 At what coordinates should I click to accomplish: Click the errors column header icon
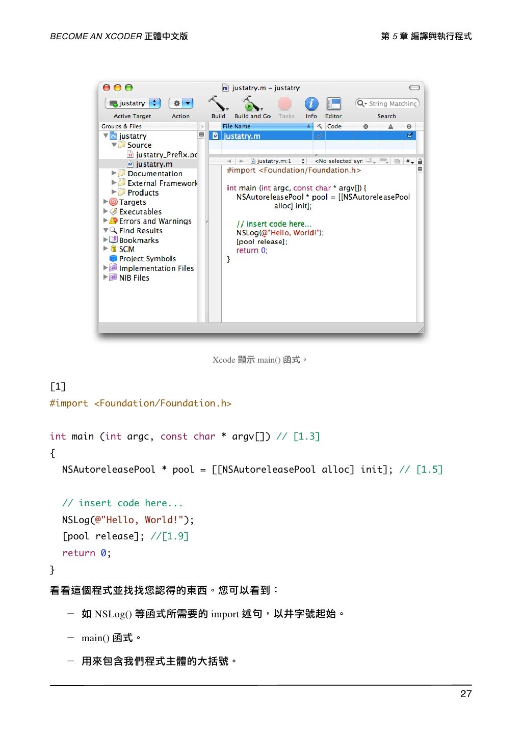tap(366, 126)
